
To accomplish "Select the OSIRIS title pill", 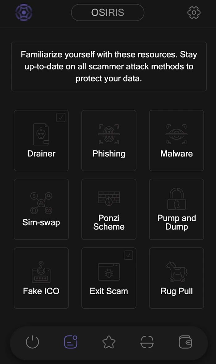I will click(108, 13).
